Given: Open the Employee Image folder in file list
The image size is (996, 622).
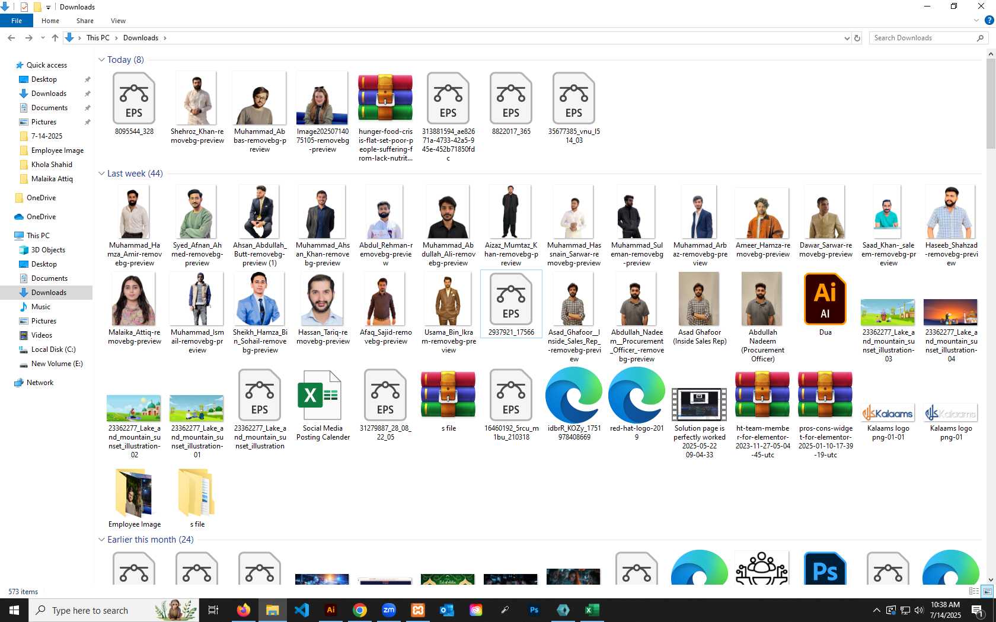Looking at the screenshot, I should click(135, 498).
